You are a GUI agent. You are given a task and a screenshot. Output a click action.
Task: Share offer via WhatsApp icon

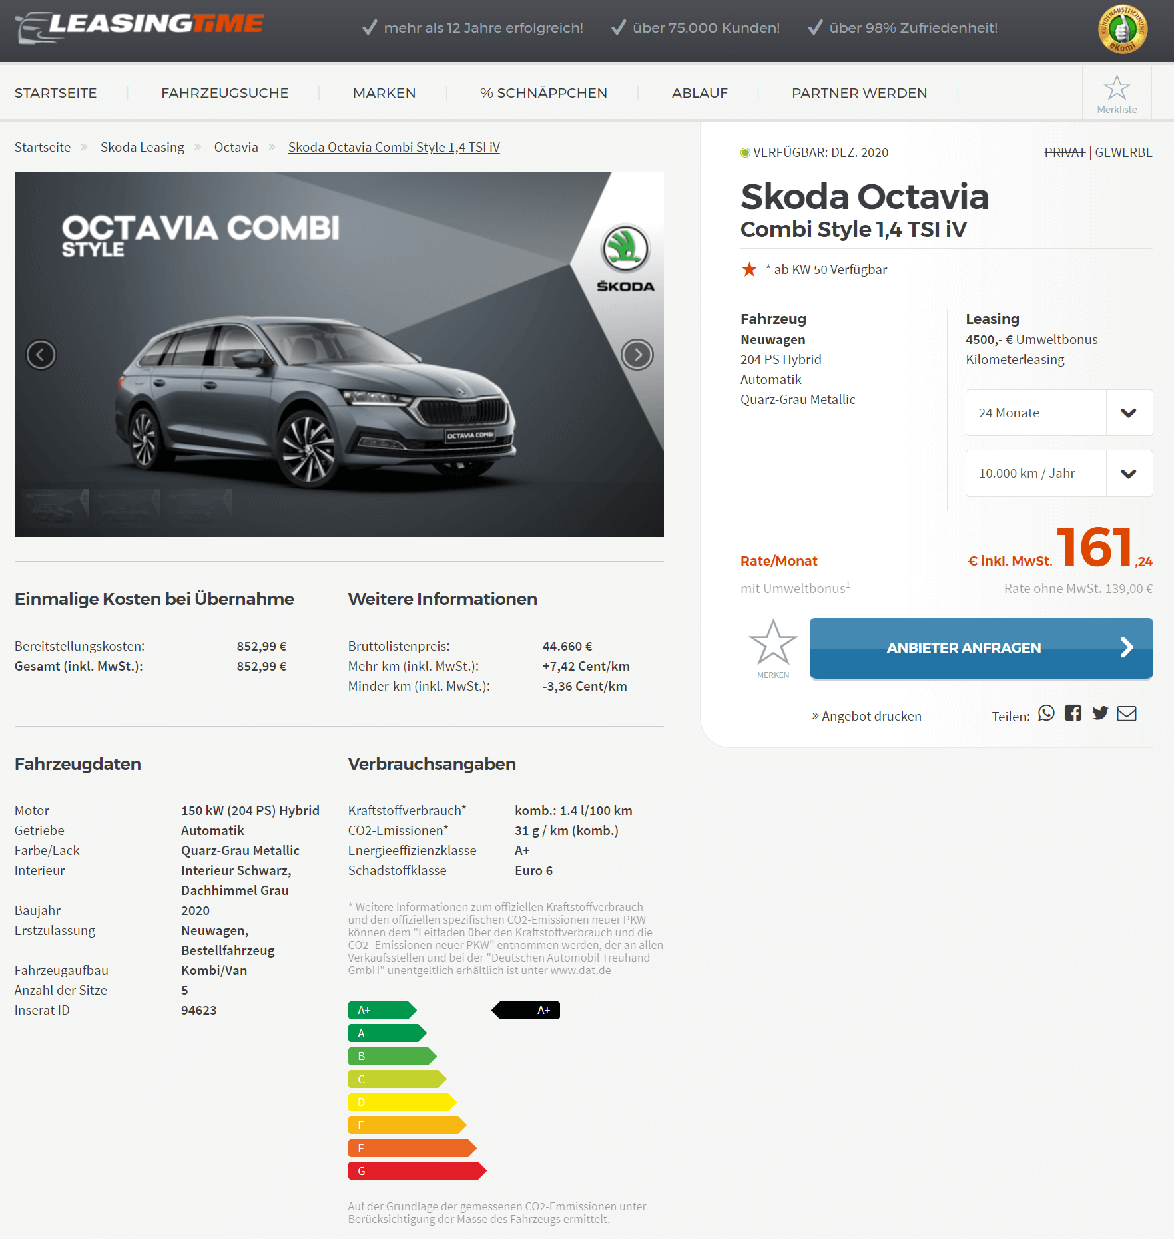[x=1046, y=713]
